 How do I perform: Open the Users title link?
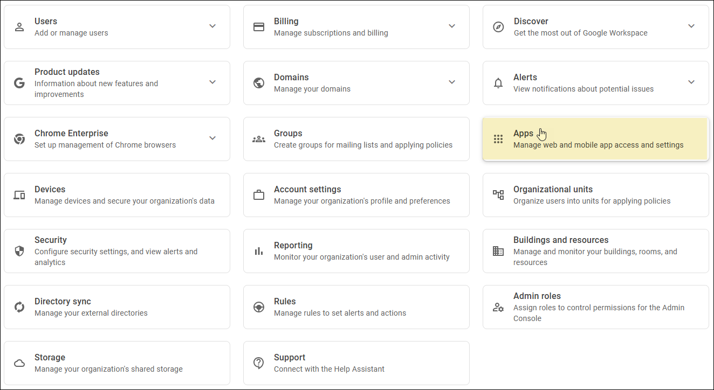tap(46, 21)
